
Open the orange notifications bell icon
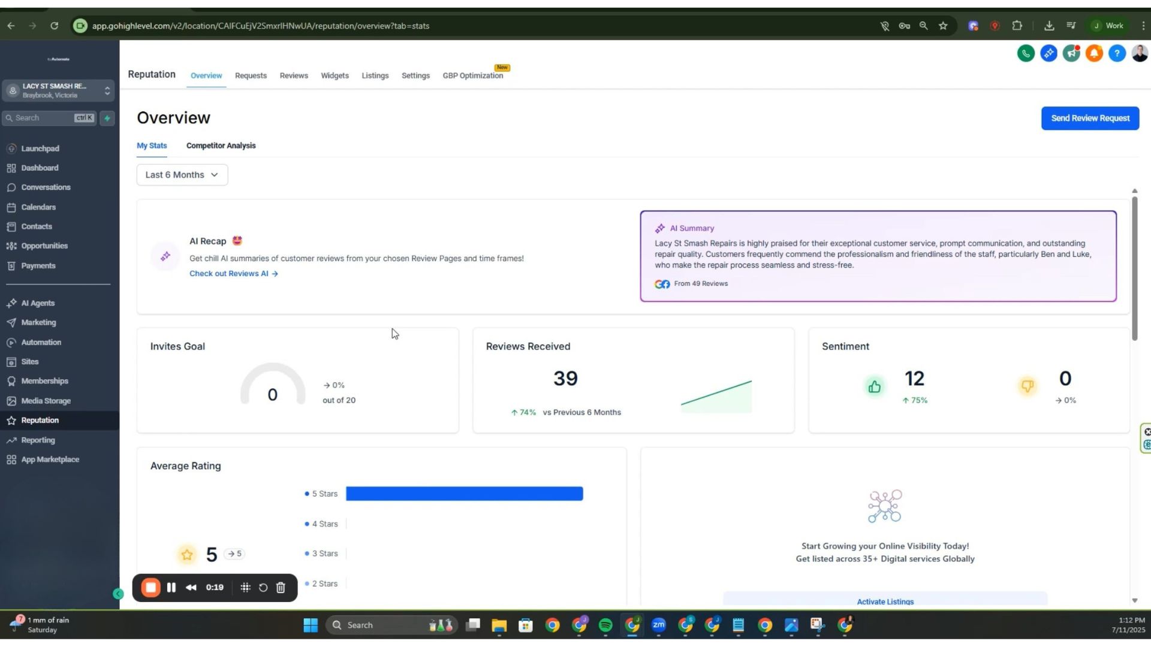point(1094,54)
